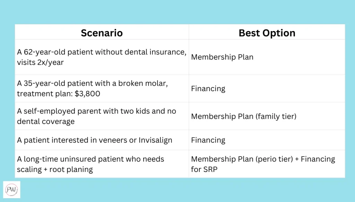Select the Best Option column header
This screenshot has width=355, height=202.
[x=267, y=33]
